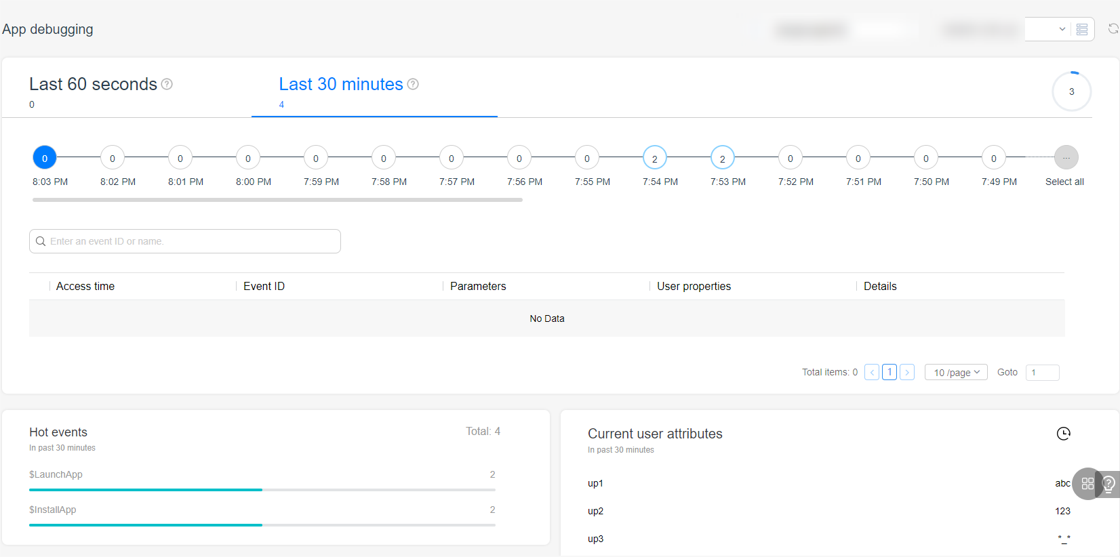This screenshot has height=557, width=1120.
Task: Click help icon beside Last 30 minutes
Action: (413, 84)
